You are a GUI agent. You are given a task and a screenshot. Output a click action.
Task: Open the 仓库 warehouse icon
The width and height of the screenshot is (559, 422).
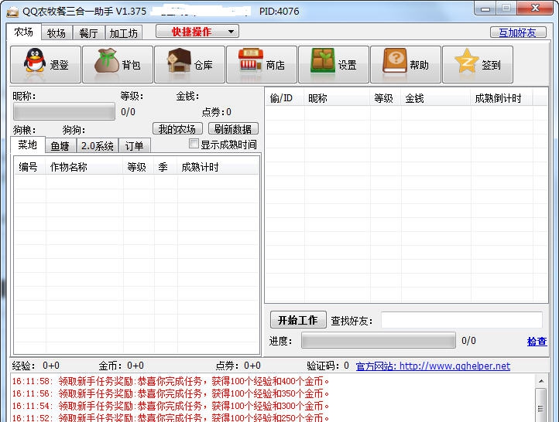click(x=180, y=64)
